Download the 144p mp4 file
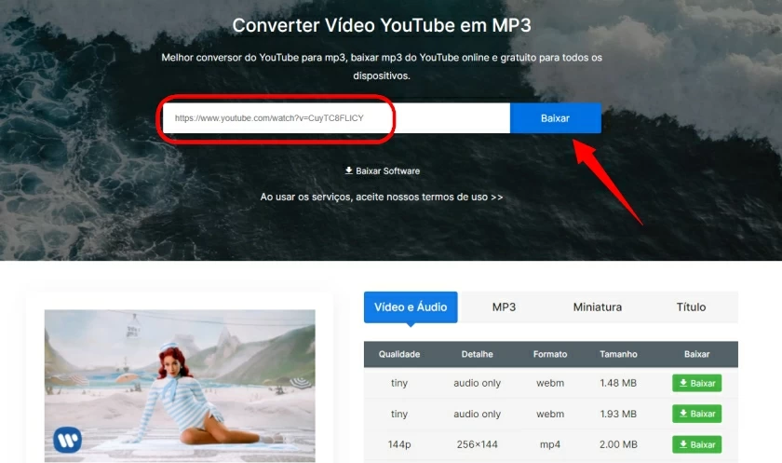The height and width of the screenshot is (463, 782). pos(696,444)
